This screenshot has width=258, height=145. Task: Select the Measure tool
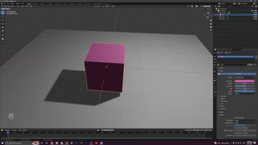click(3, 39)
